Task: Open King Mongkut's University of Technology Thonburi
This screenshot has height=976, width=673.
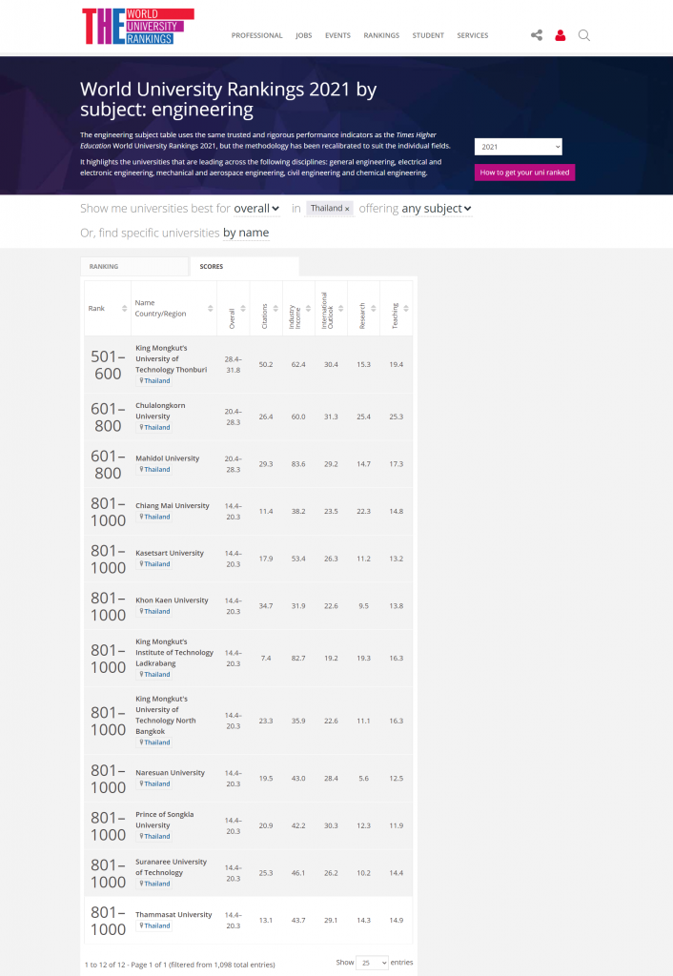Action: pos(172,358)
